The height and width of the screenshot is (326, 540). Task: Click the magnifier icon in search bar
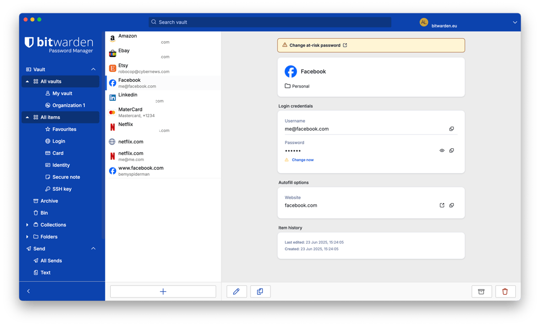pos(153,22)
